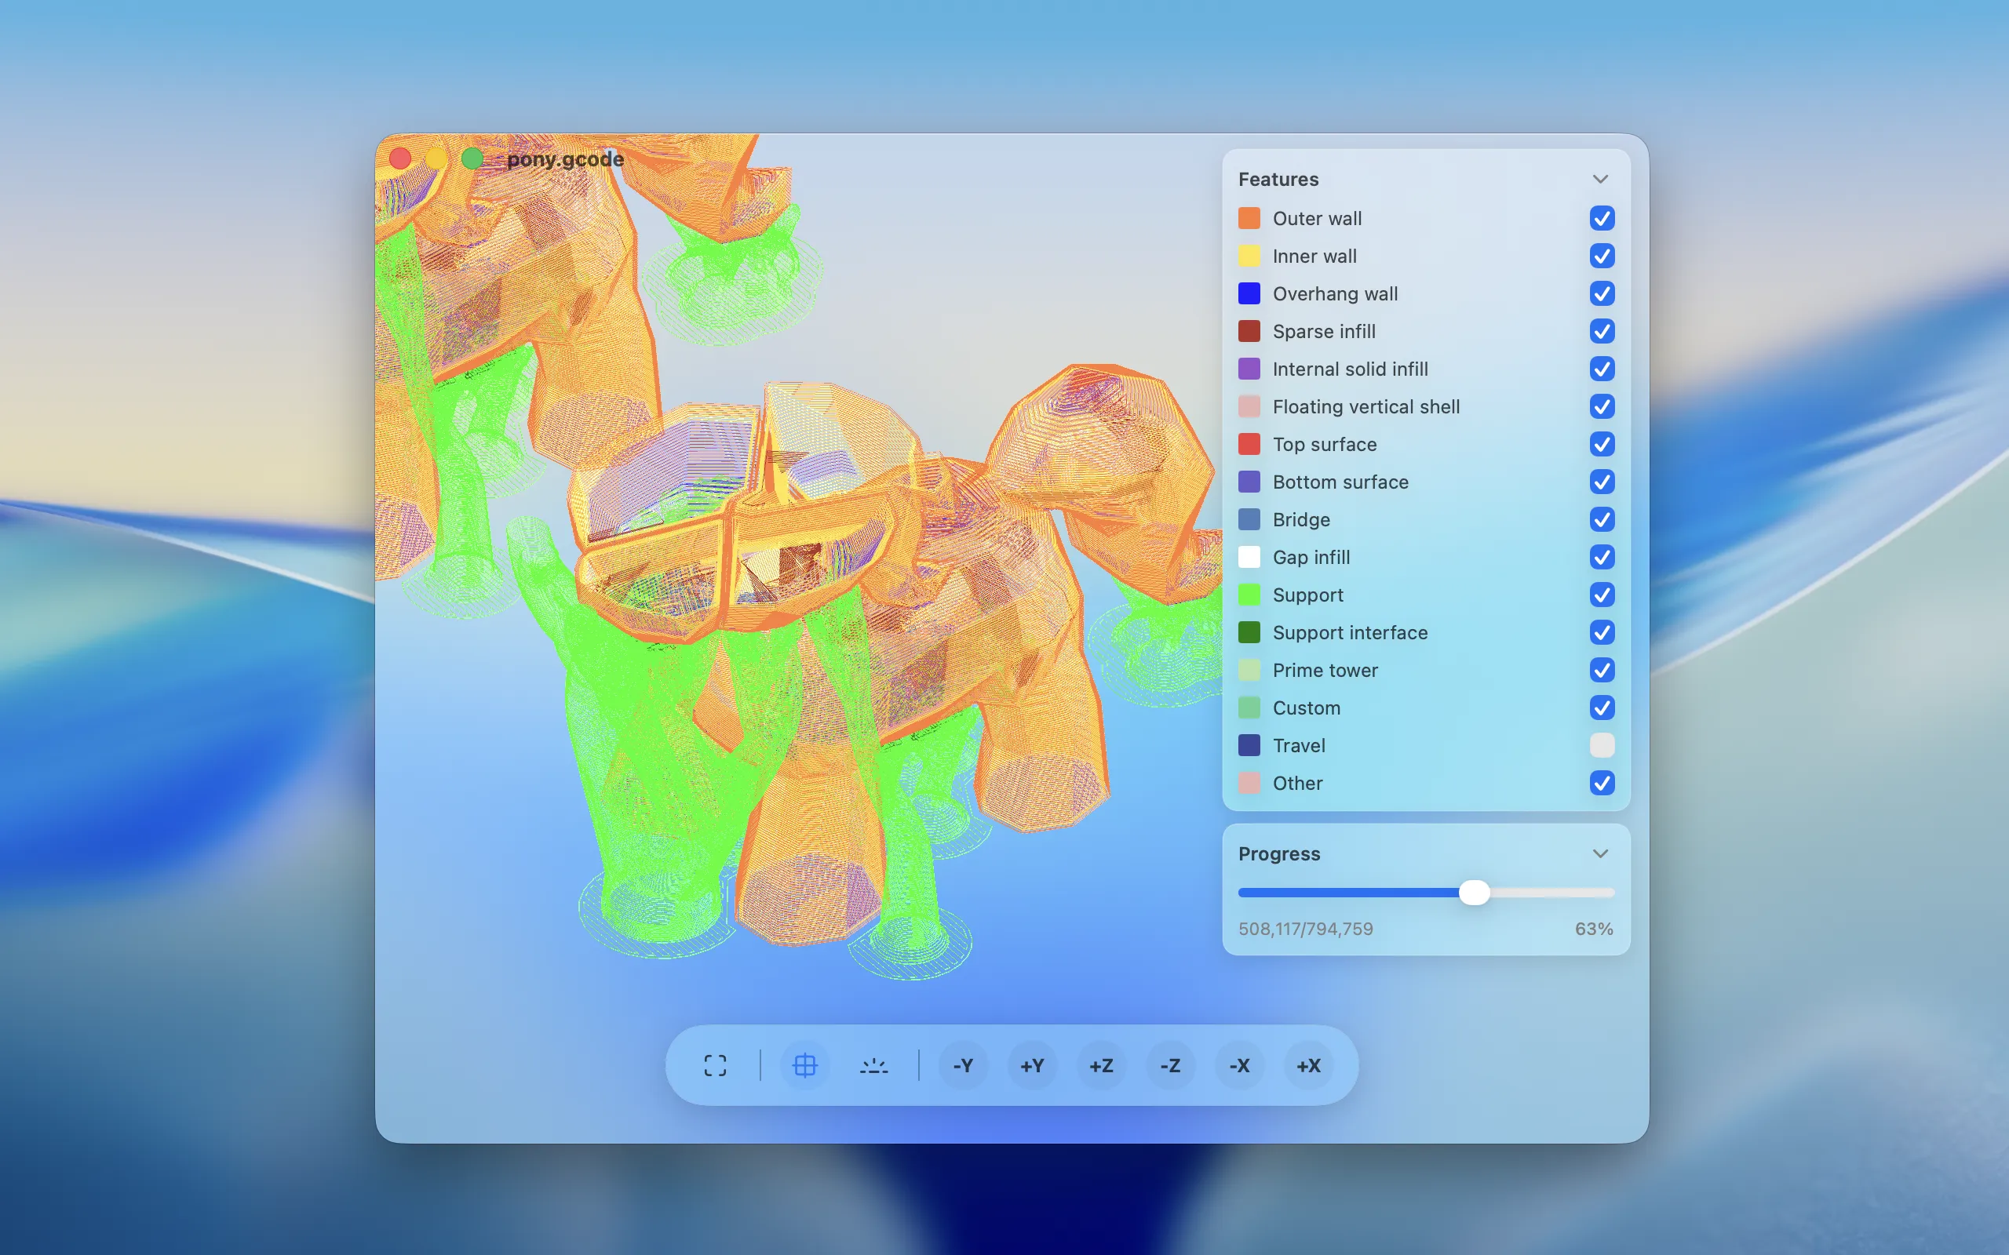
Task: Toggle the grid view icon in toolbar
Action: (804, 1065)
